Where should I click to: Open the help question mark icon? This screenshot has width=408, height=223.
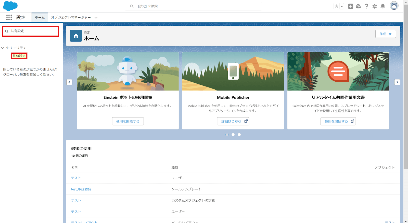click(x=366, y=6)
